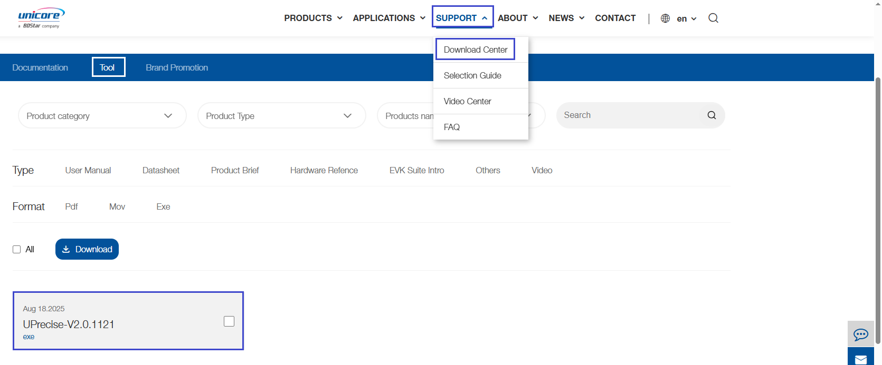Open search via header magnifier icon
The height and width of the screenshot is (365, 882).
pyautogui.click(x=713, y=18)
